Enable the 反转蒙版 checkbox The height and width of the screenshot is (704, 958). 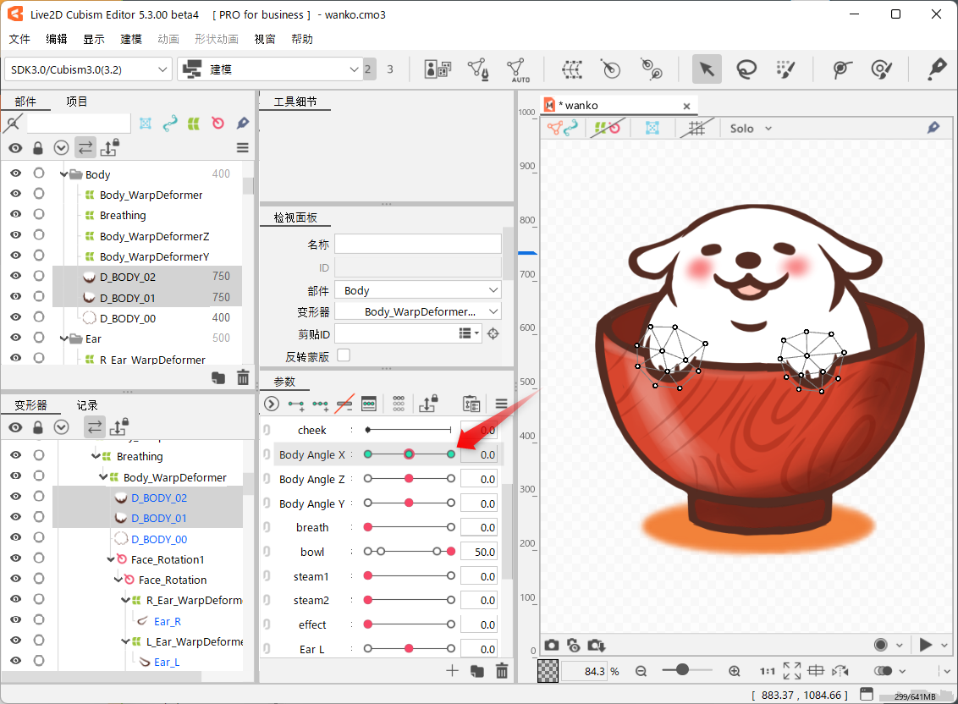point(344,355)
